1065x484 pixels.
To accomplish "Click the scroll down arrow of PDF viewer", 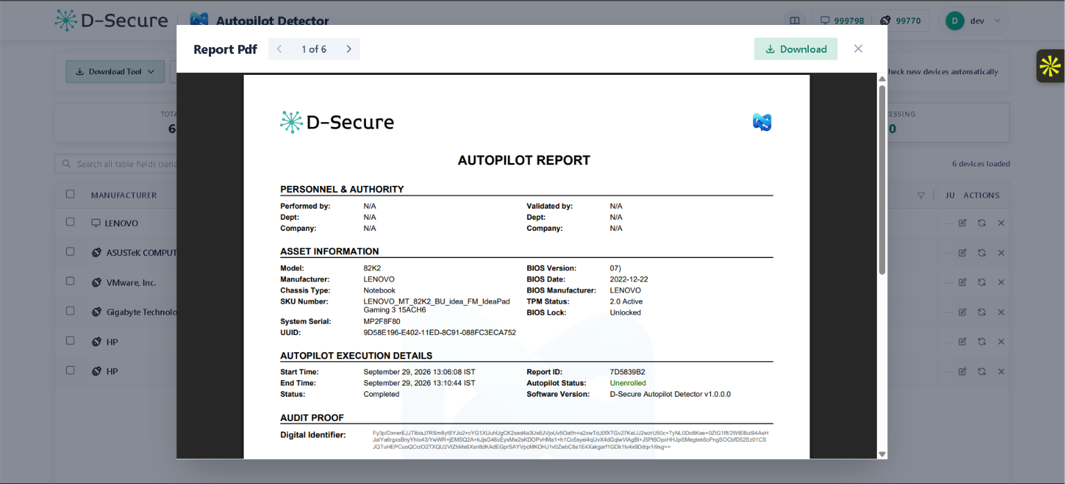I will [882, 454].
